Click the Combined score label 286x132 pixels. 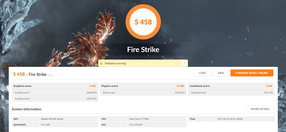point(199,86)
